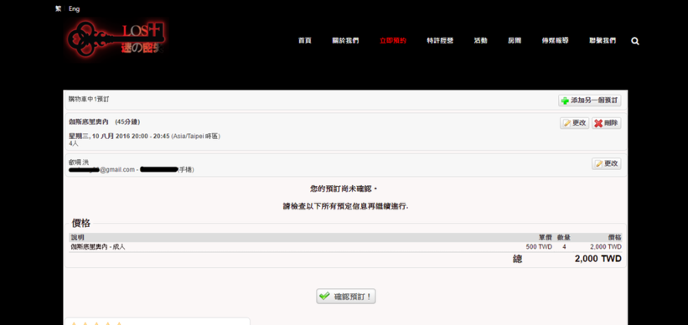688x325 pixels.
Task: Click the 數量 column header
Action: (564, 237)
